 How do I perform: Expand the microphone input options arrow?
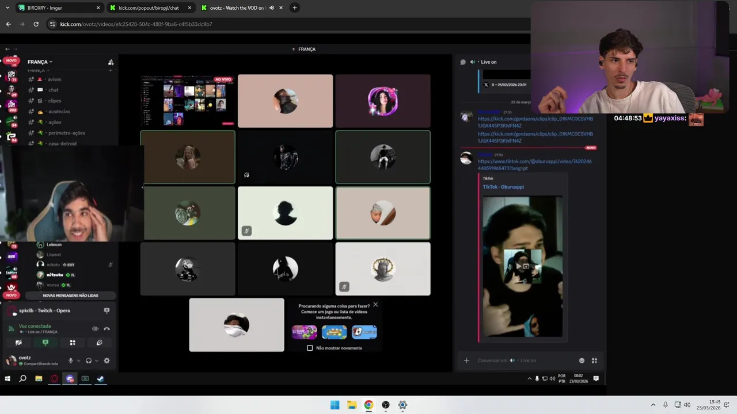[x=78, y=361]
